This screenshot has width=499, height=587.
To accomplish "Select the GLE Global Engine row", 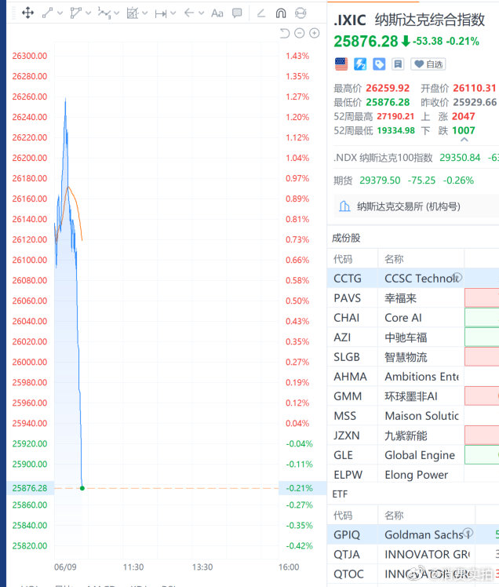I will [x=413, y=455].
